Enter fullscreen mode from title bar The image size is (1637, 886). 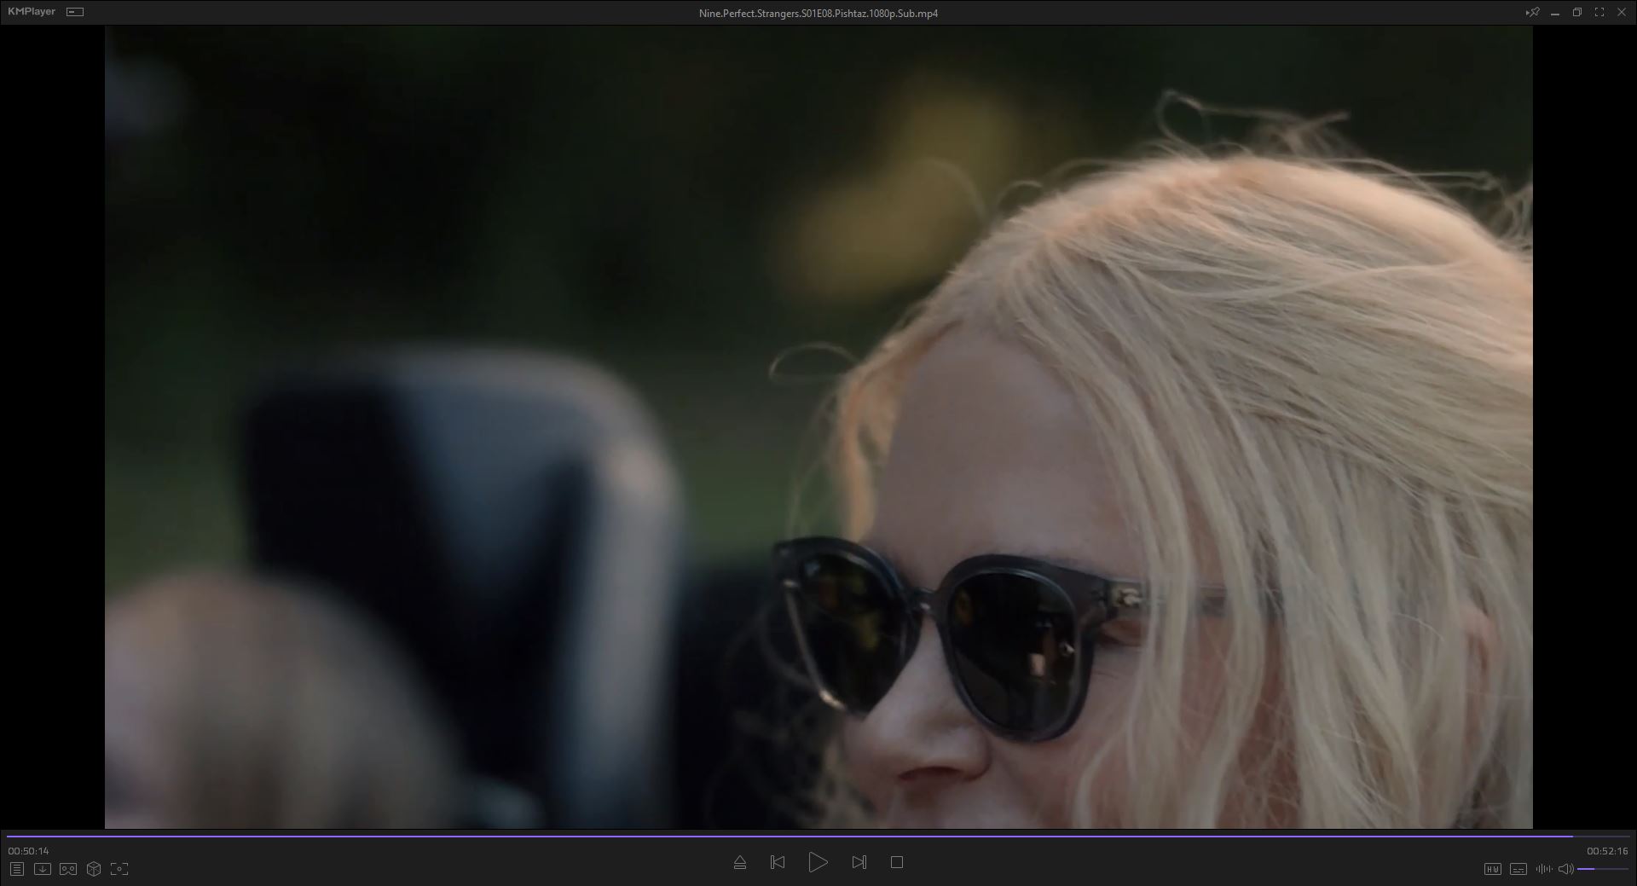tap(1599, 13)
